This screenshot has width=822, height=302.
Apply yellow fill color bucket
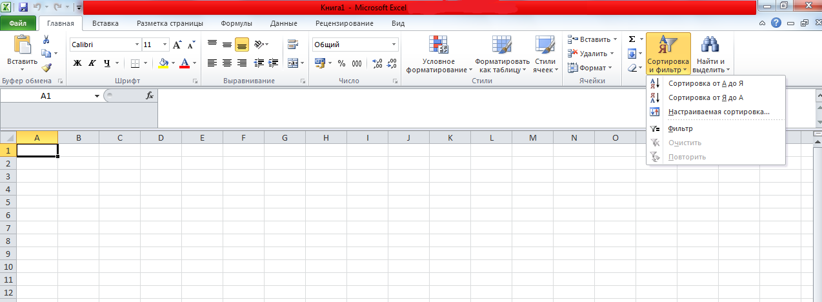(x=163, y=63)
